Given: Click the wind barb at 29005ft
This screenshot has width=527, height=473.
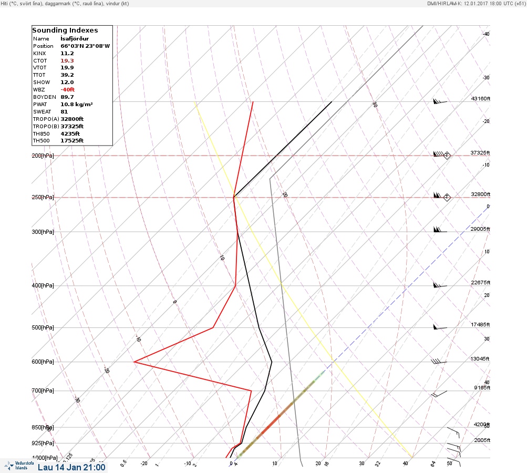Looking at the screenshot, I should point(440,230).
